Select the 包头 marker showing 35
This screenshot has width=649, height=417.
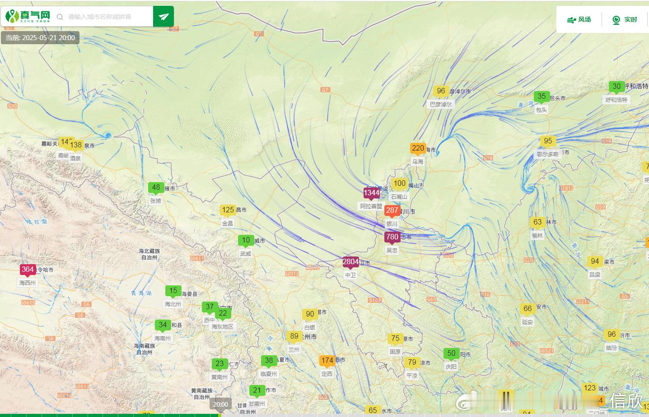click(x=541, y=96)
